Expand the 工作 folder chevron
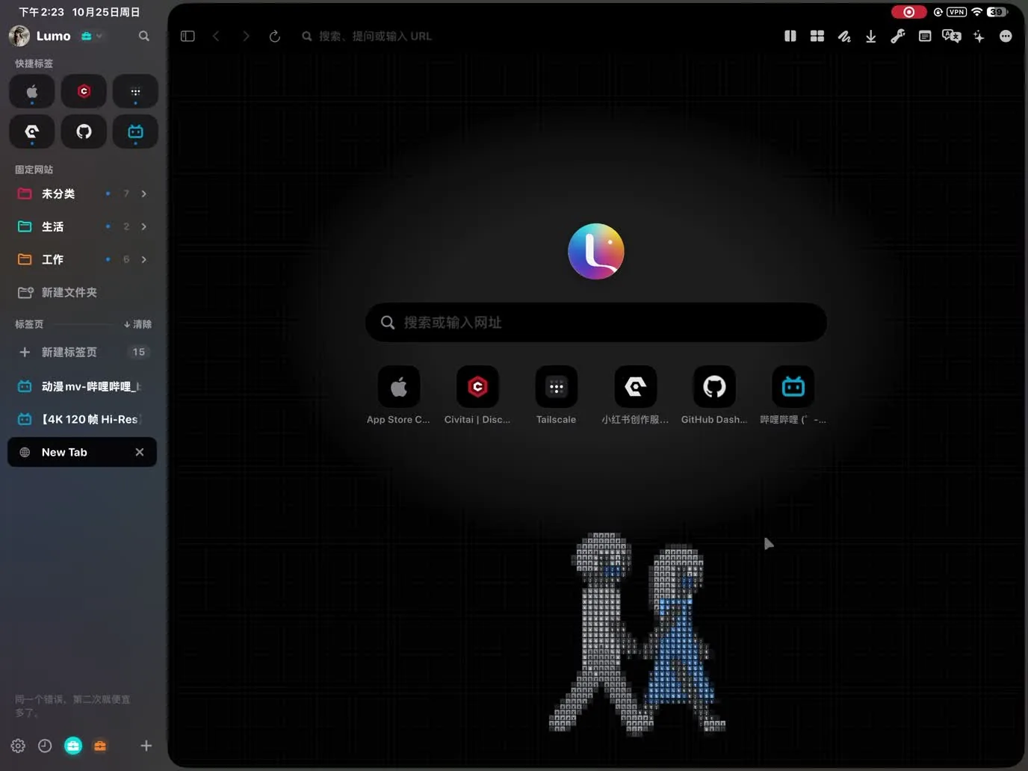Viewport: 1028px width, 771px height. (143, 259)
